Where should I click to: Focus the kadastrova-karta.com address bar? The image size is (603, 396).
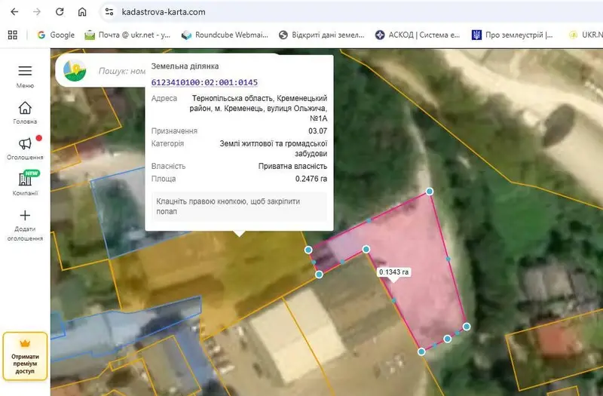164,12
